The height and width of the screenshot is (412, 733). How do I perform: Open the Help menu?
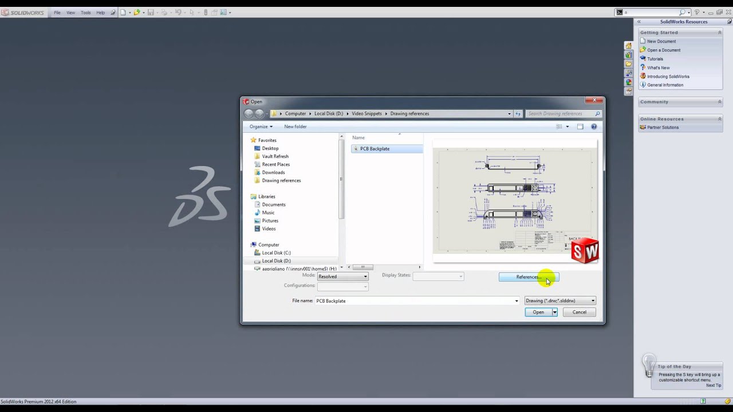(x=101, y=13)
